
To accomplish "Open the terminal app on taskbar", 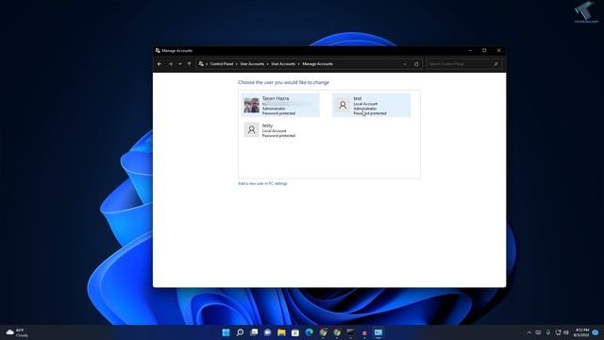I will [x=350, y=332].
